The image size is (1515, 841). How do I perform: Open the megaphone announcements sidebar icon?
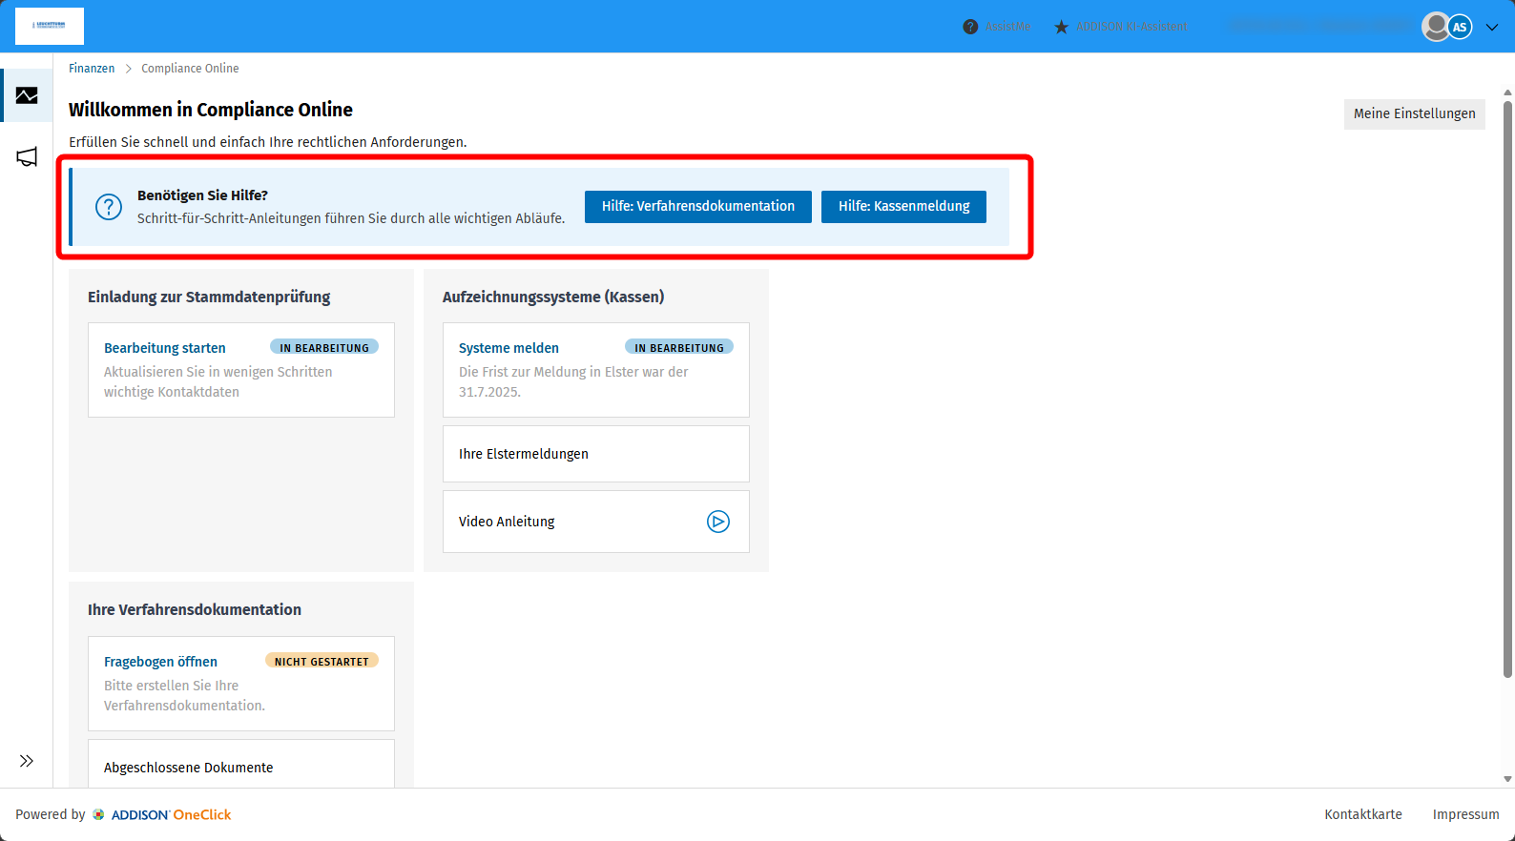27,157
